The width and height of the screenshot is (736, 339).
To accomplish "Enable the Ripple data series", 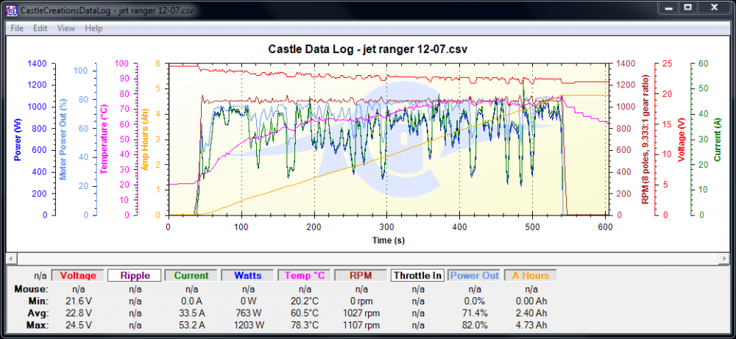I will coord(133,276).
